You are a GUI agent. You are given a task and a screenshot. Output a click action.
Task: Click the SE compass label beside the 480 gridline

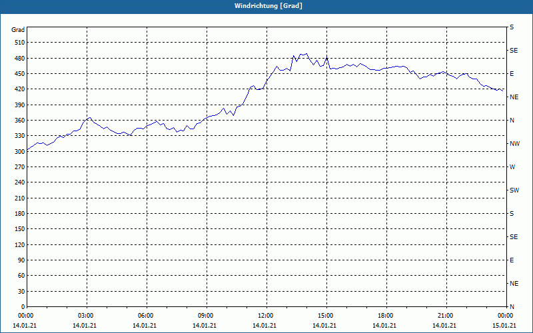pyautogui.click(x=514, y=51)
